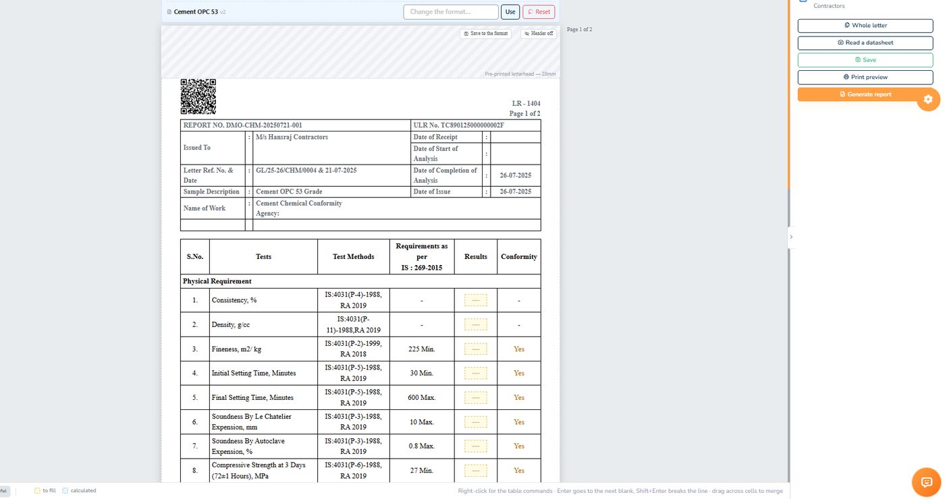
Task: Click the QR code on the report
Action: point(198,96)
